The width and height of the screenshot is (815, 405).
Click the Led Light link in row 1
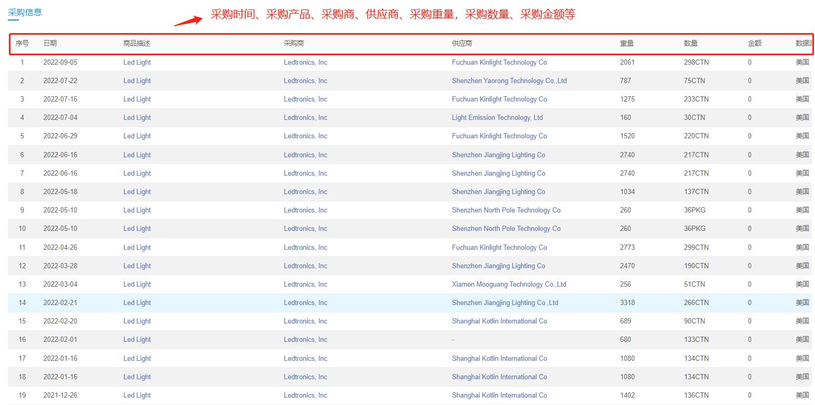(137, 62)
